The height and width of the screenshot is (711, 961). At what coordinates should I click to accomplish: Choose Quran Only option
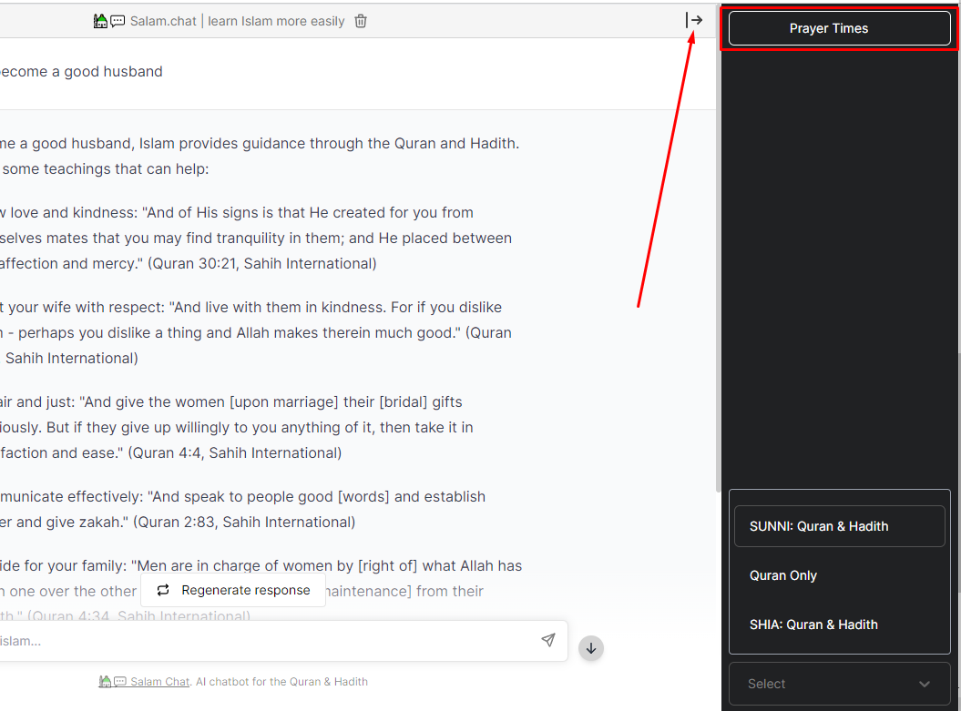(x=839, y=575)
